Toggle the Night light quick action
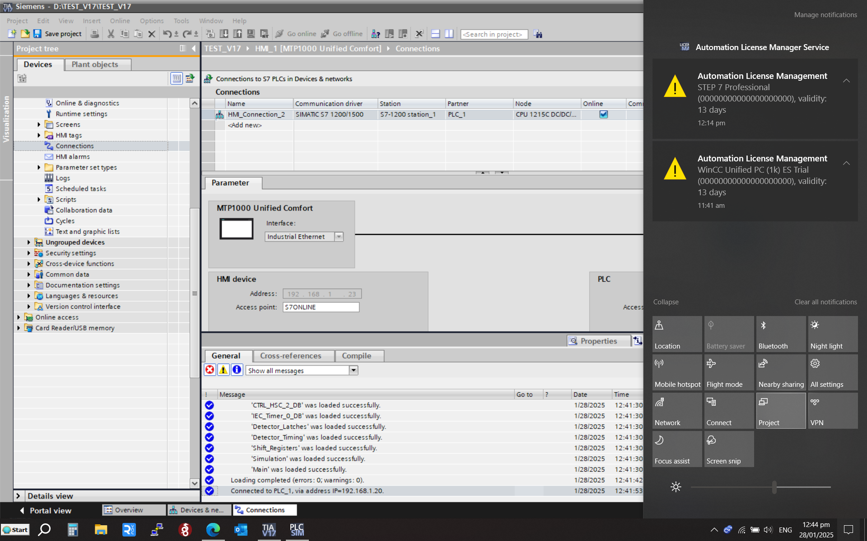The width and height of the screenshot is (867, 541). pyautogui.click(x=833, y=334)
